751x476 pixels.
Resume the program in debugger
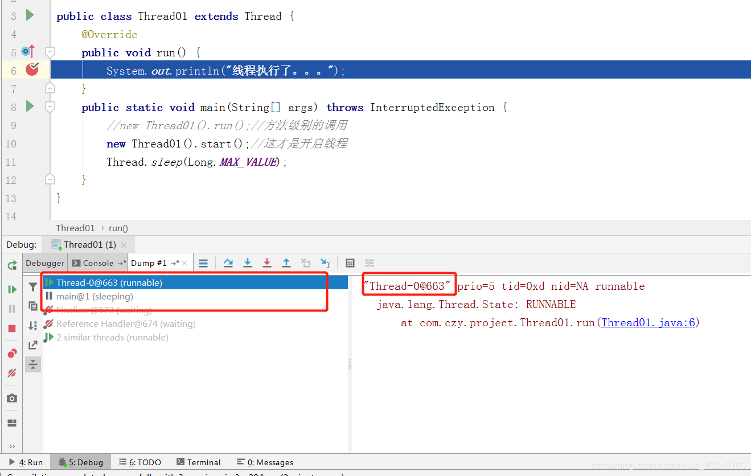point(12,289)
